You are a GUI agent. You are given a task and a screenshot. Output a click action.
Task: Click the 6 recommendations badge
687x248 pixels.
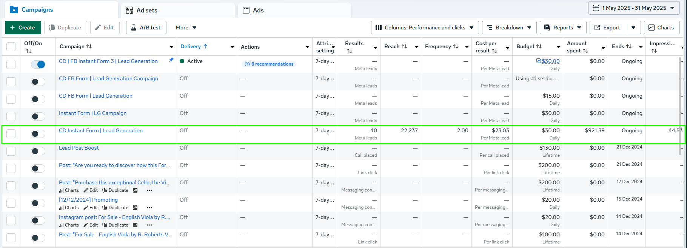click(269, 64)
